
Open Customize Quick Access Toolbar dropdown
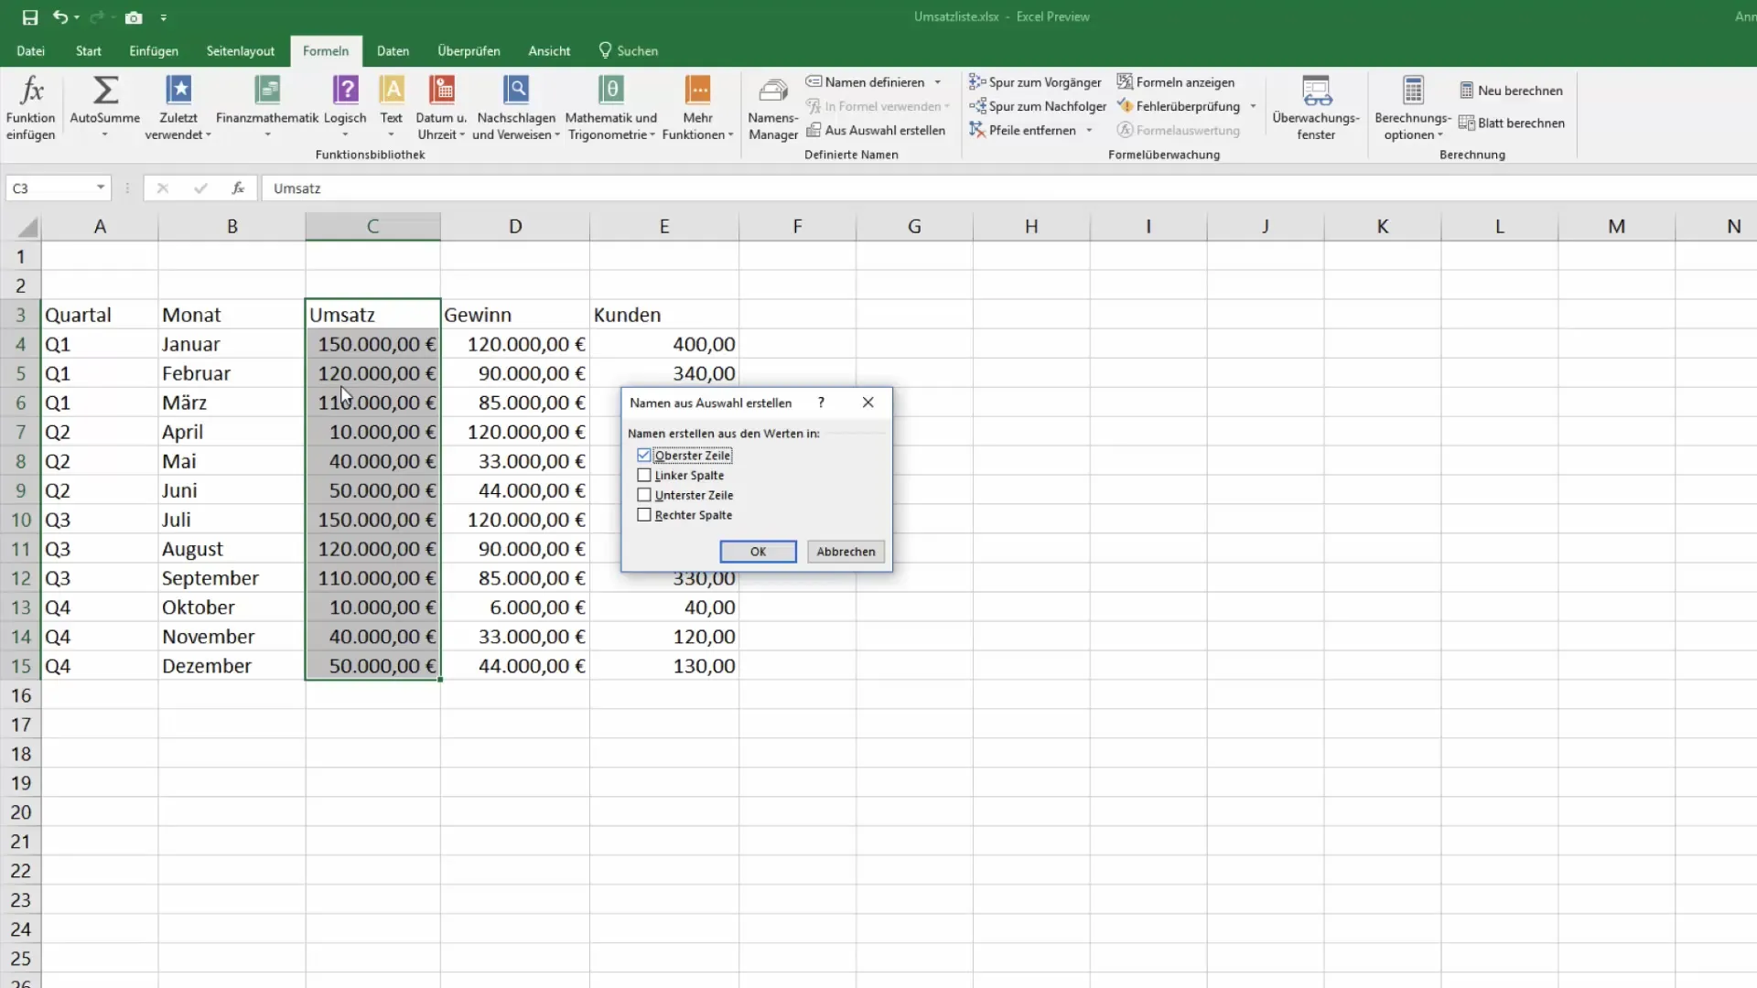pyautogui.click(x=163, y=17)
